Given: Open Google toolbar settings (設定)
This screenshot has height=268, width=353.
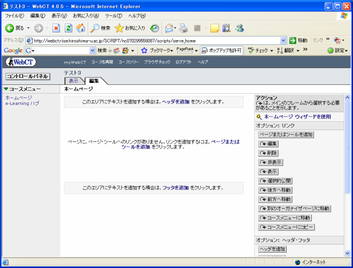Looking at the screenshot, I should click(x=338, y=50).
